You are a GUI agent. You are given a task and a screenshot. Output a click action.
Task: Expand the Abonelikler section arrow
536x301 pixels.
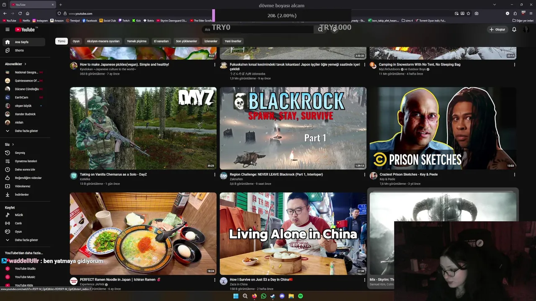tap(25, 64)
